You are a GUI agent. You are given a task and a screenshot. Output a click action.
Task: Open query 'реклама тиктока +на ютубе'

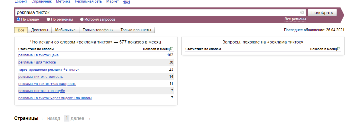click(42, 91)
